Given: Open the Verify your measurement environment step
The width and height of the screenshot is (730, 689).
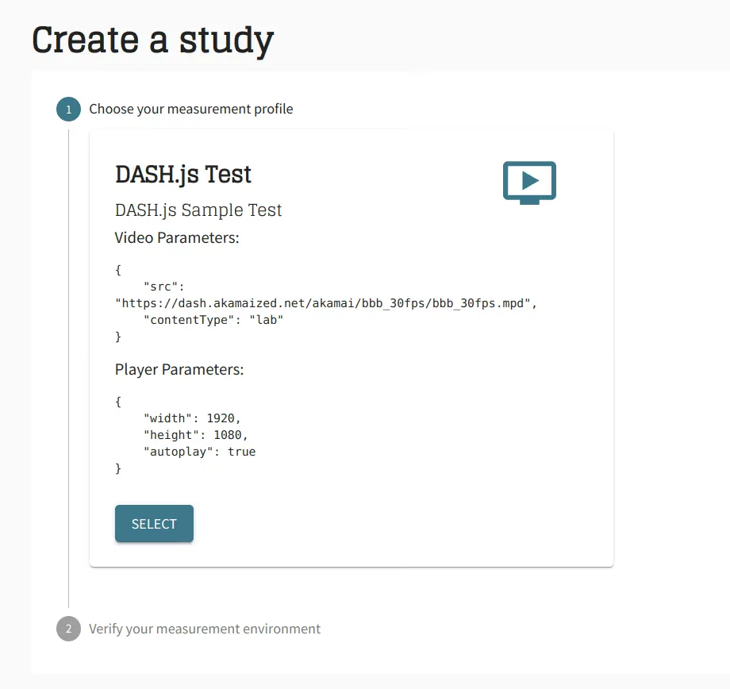Looking at the screenshot, I should (x=205, y=629).
